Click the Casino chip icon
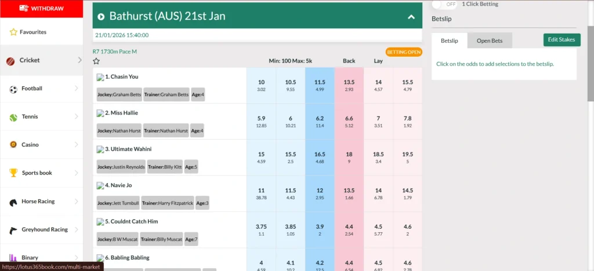 point(13,145)
